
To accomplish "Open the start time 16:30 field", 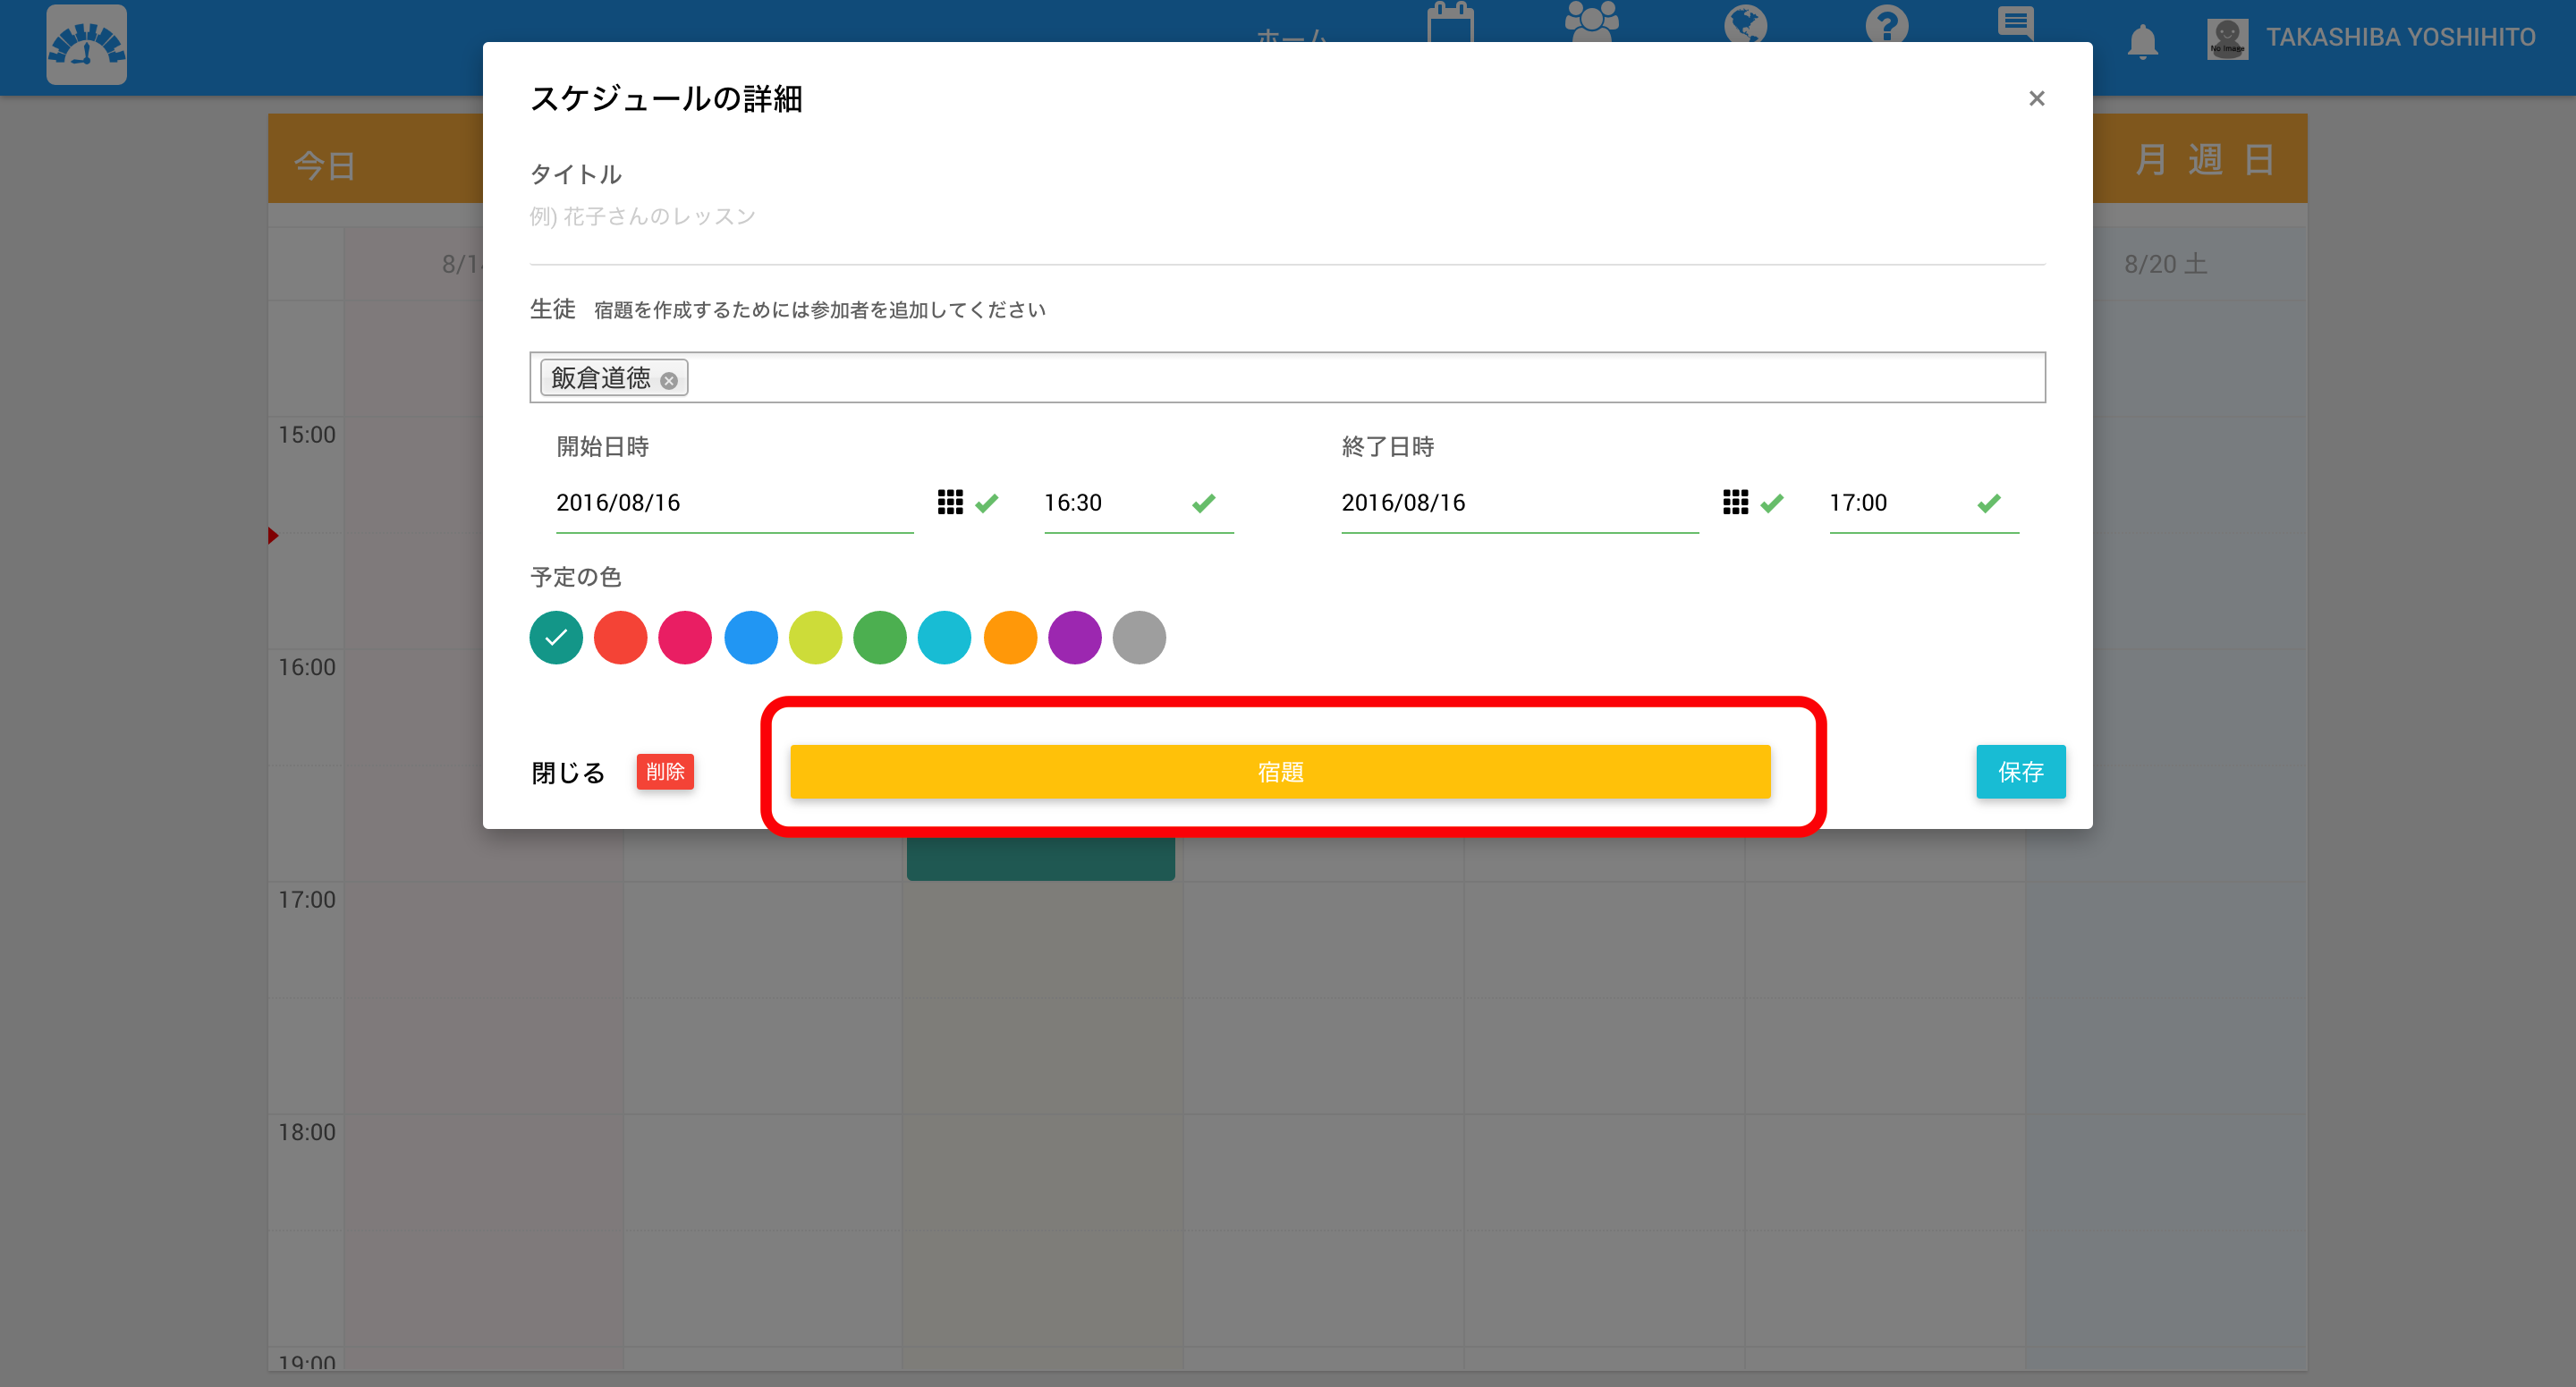I will coord(1110,503).
